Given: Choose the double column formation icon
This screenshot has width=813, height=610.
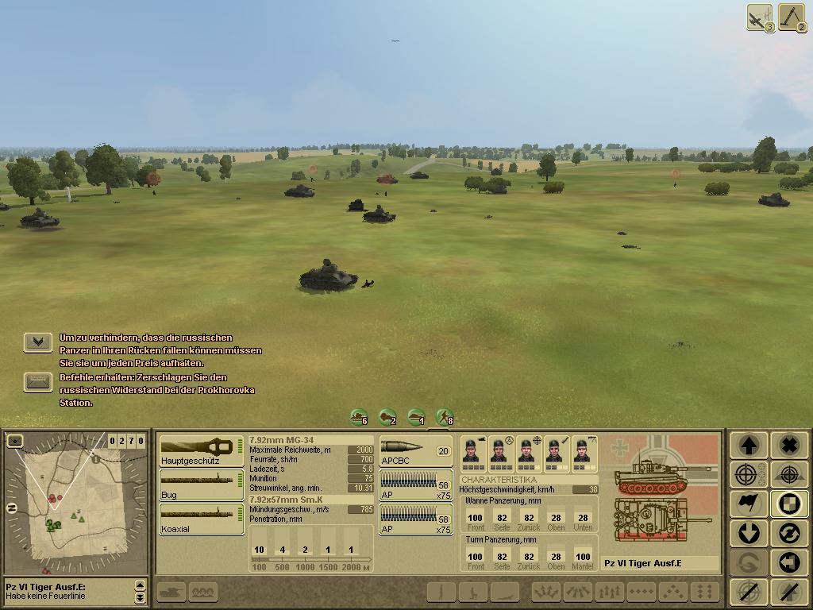Looking at the screenshot, I should tap(704, 592).
